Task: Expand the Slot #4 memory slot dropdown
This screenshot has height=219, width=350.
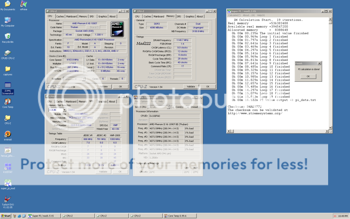Action: pos(57,110)
